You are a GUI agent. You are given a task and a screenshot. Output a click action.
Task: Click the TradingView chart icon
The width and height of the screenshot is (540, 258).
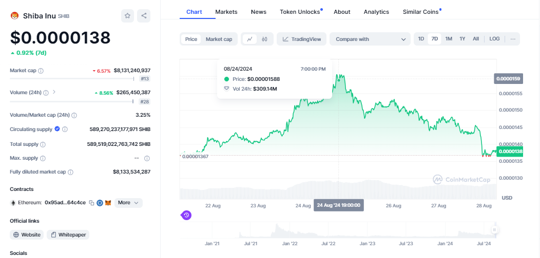(285, 39)
